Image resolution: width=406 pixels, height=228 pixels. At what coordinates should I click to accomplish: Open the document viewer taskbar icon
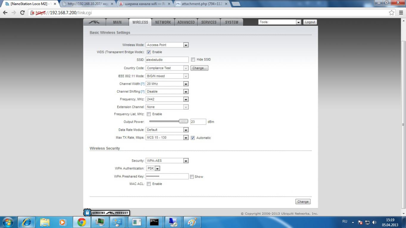click(x=136, y=222)
